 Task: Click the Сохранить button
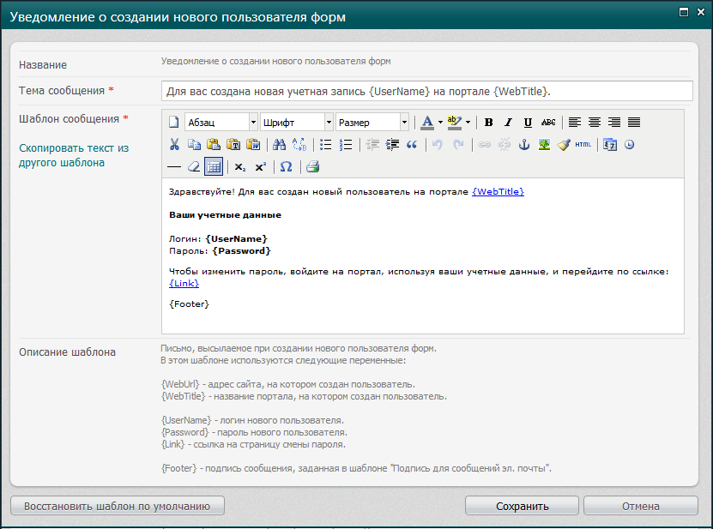point(522,506)
